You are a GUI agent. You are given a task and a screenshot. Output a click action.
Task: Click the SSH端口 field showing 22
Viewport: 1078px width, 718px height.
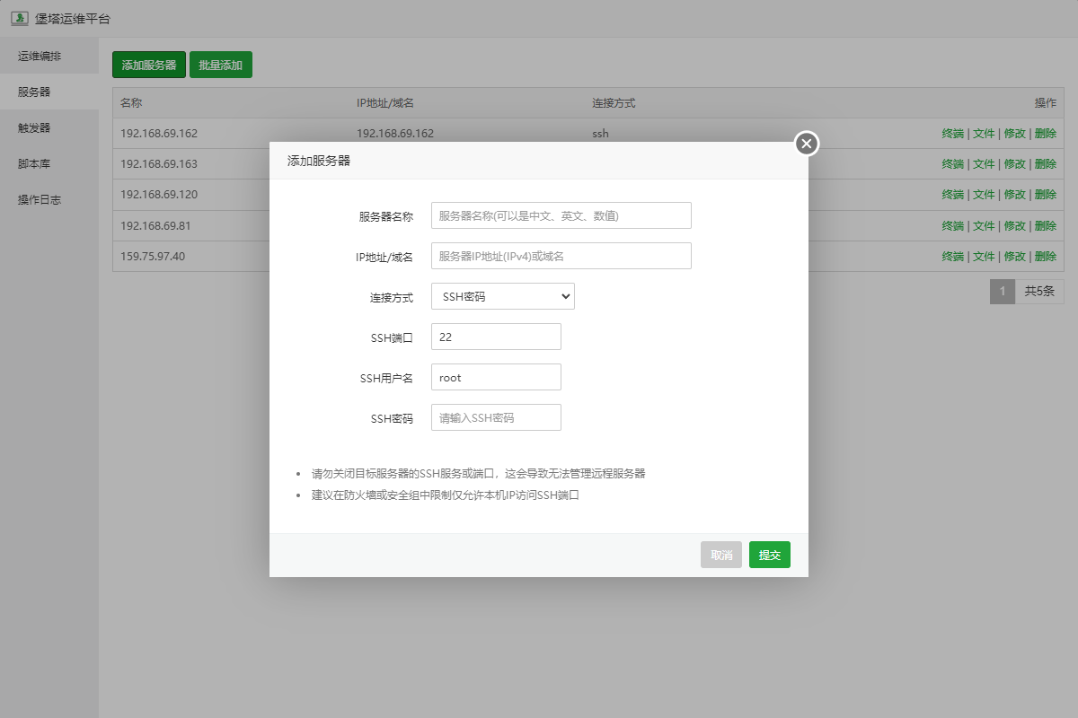point(496,337)
